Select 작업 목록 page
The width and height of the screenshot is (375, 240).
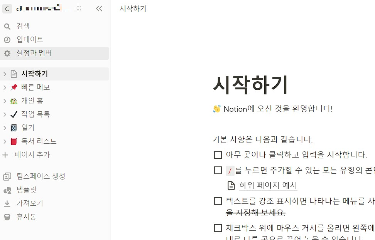tap(54, 114)
